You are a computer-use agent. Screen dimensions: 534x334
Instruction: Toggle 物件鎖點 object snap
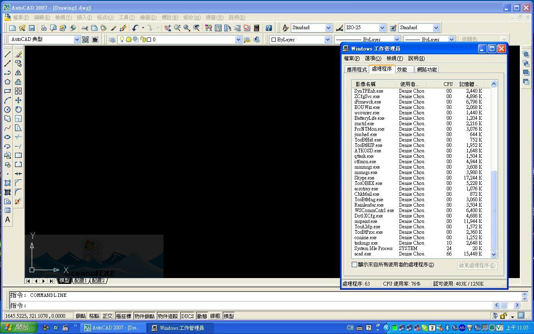click(x=144, y=316)
